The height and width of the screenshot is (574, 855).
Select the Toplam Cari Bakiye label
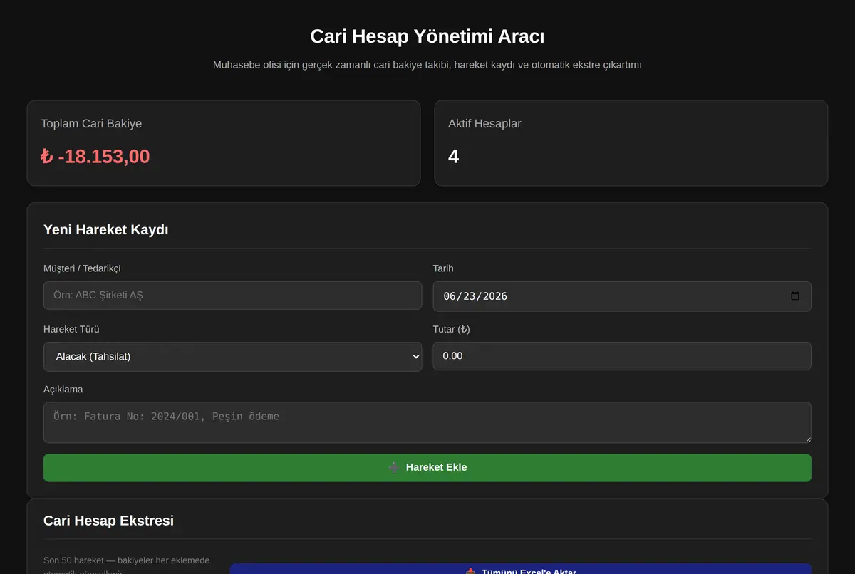tap(91, 124)
